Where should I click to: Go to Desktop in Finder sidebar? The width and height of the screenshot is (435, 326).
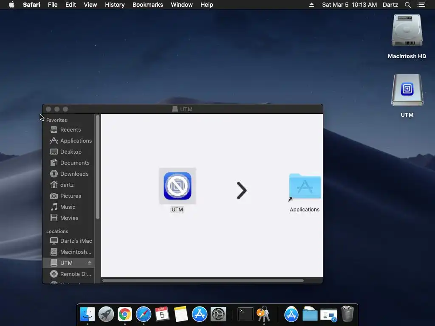tap(68, 152)
